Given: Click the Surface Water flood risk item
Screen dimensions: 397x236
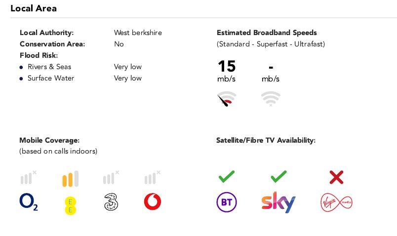Looking at the screenshot, I should pyautogui.click(x=51, y=78).
